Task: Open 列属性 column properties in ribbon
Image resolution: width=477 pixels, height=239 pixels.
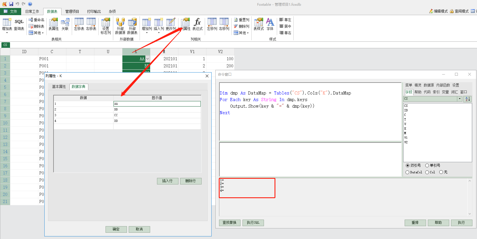Action: pos(185,25)
